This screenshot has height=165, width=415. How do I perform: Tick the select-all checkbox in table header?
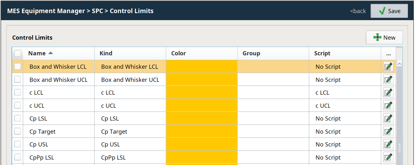pos(18,53)
